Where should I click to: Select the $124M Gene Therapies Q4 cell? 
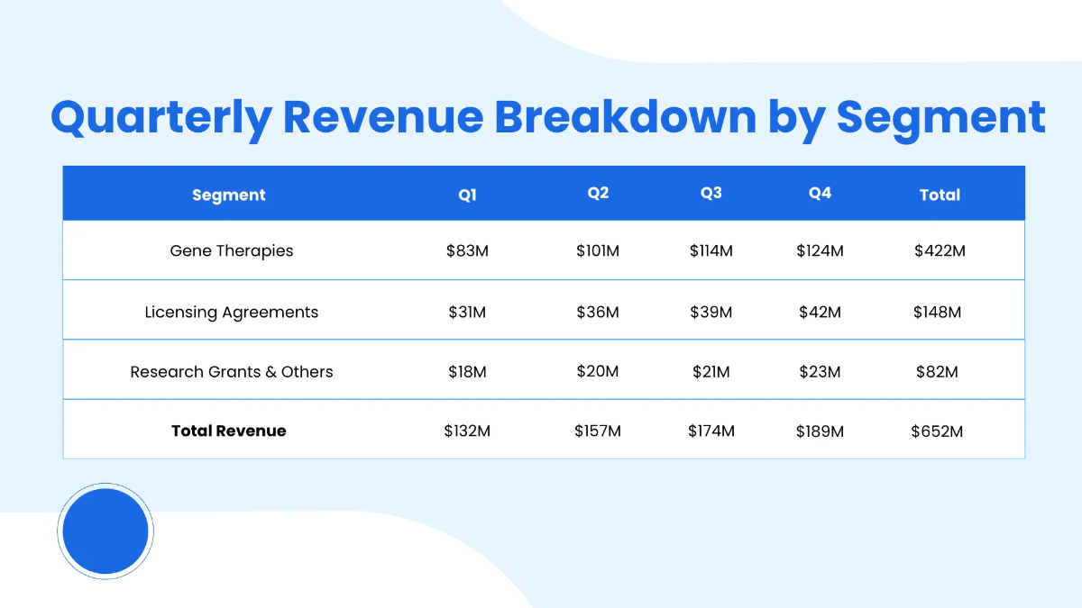(820, 250)
